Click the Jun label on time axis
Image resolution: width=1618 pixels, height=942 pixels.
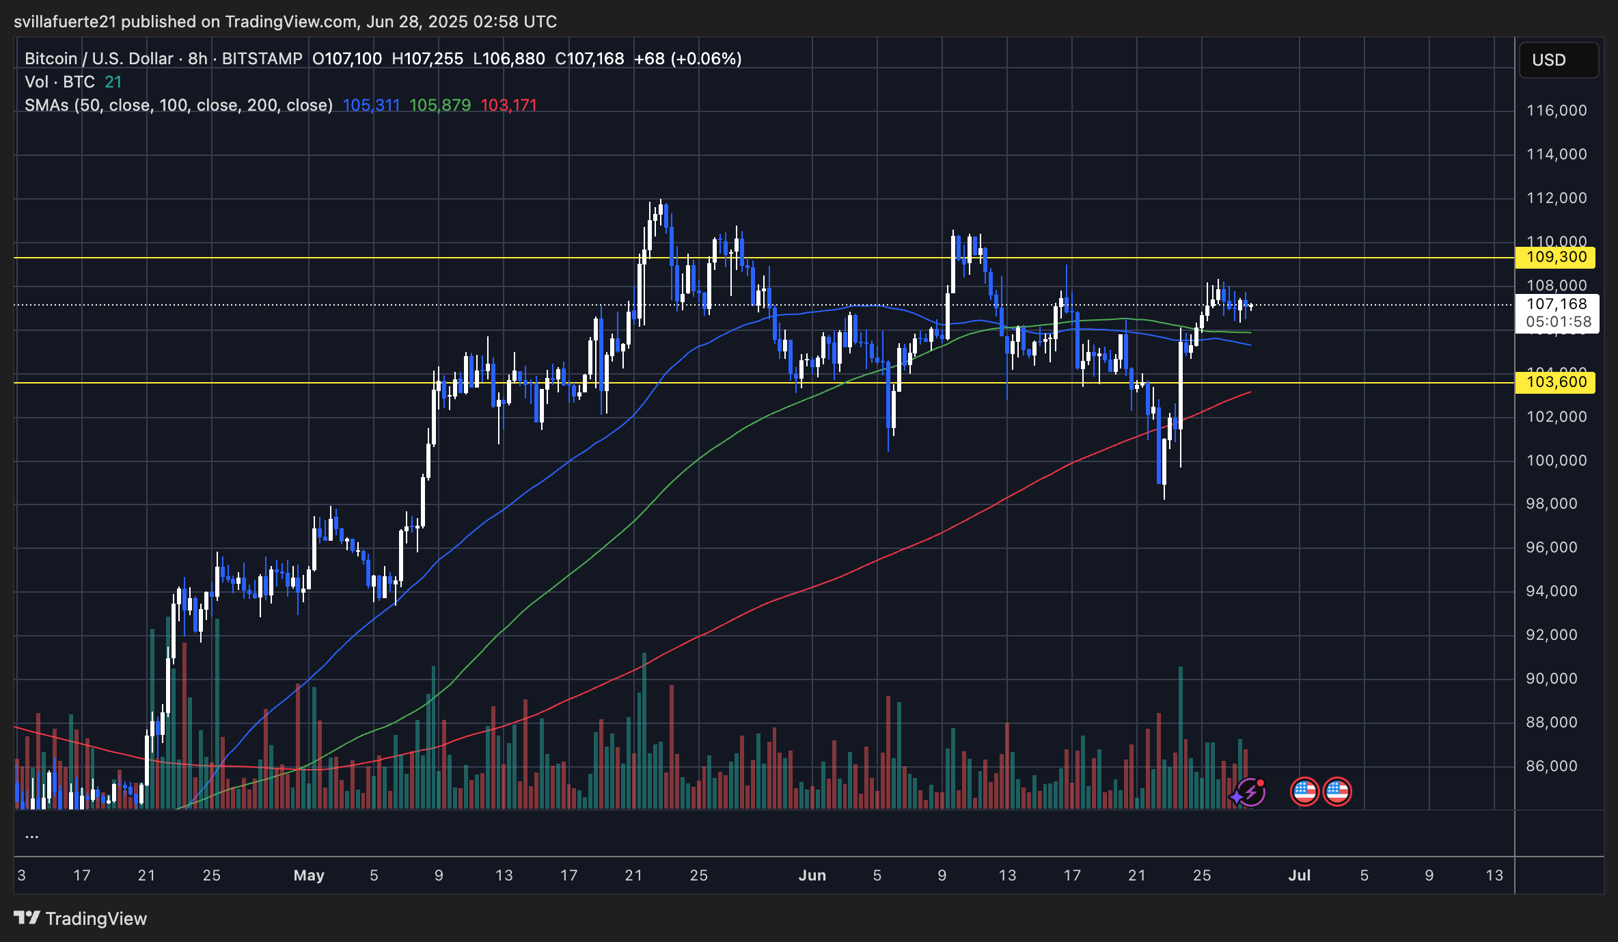(x=812, y=875)
